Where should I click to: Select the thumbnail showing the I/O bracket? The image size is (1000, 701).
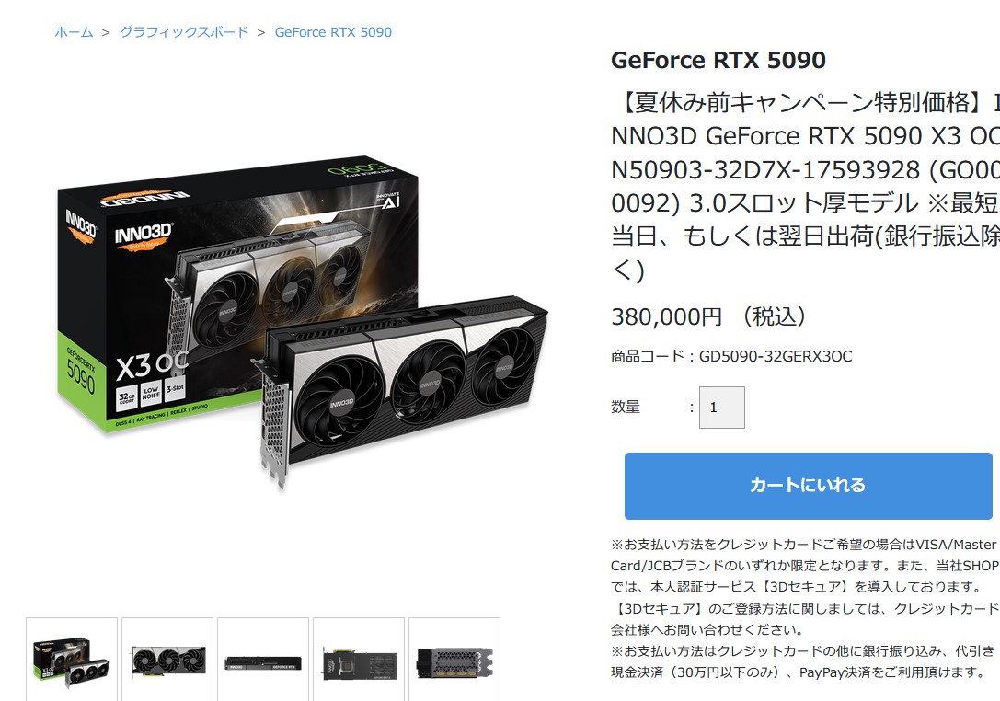[454, 660]
